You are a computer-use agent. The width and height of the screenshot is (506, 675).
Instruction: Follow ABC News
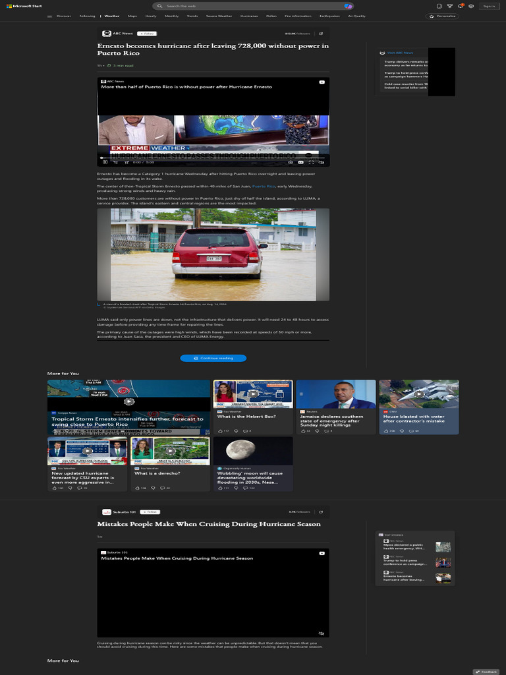tap(147, 34)
